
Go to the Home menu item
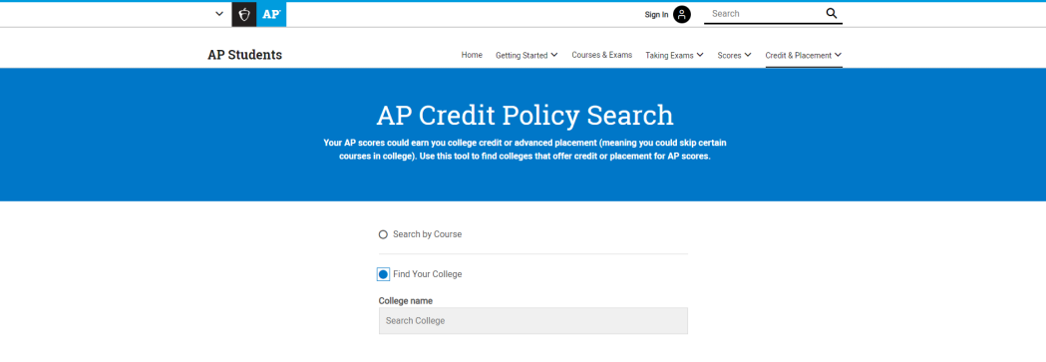click(x=472, y=55)
